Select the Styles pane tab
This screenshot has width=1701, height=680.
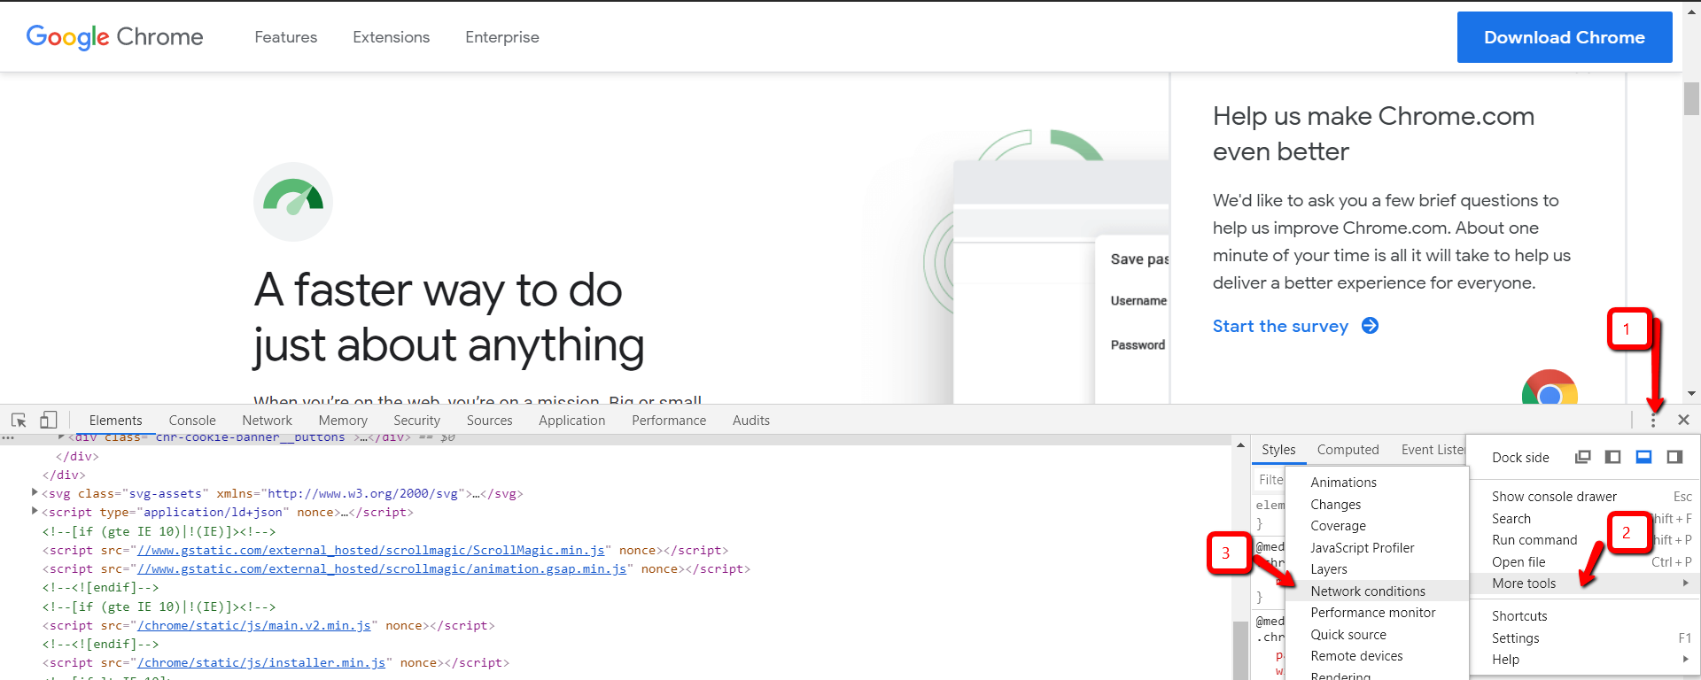click(1278, 450)
